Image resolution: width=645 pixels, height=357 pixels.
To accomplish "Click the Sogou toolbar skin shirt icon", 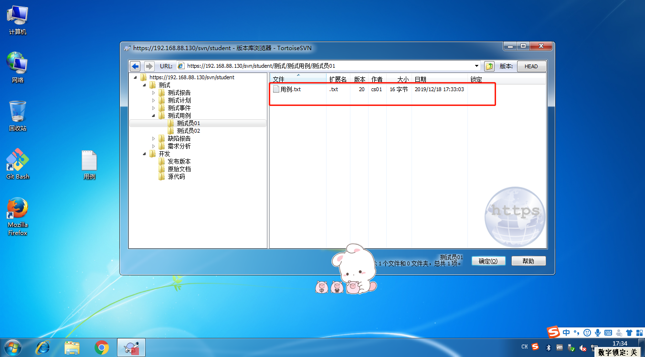I will [x=629, y=333].
